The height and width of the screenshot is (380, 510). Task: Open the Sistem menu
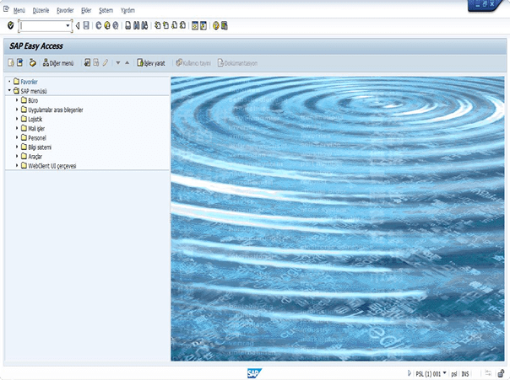coord(106,9)
